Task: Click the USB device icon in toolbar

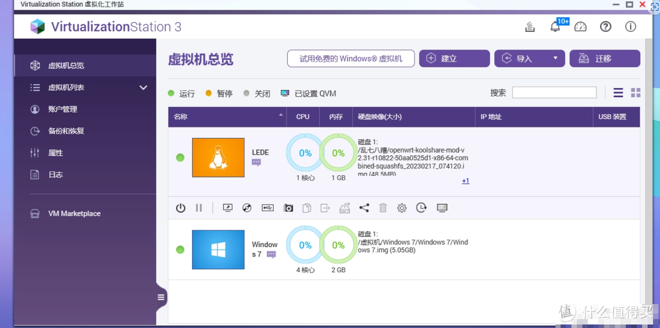Action: 268,208
